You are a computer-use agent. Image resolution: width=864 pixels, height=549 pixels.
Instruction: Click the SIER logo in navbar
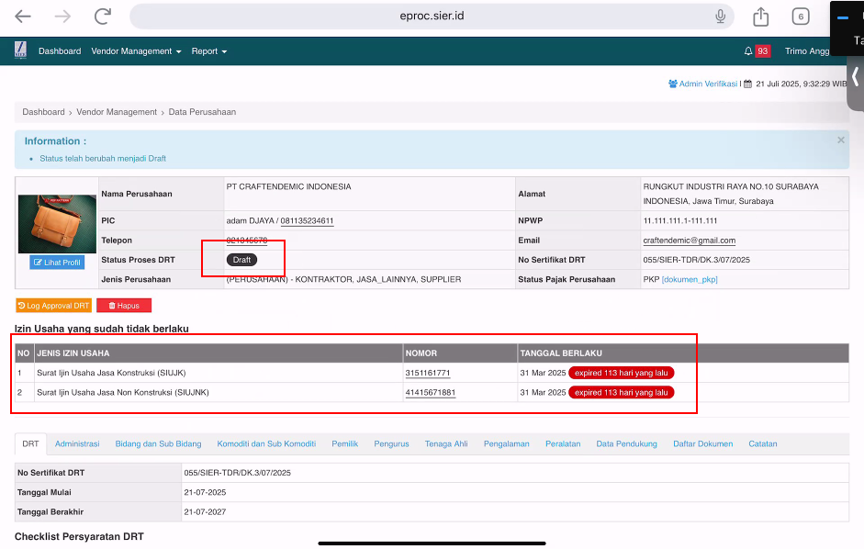coord(20,50)
